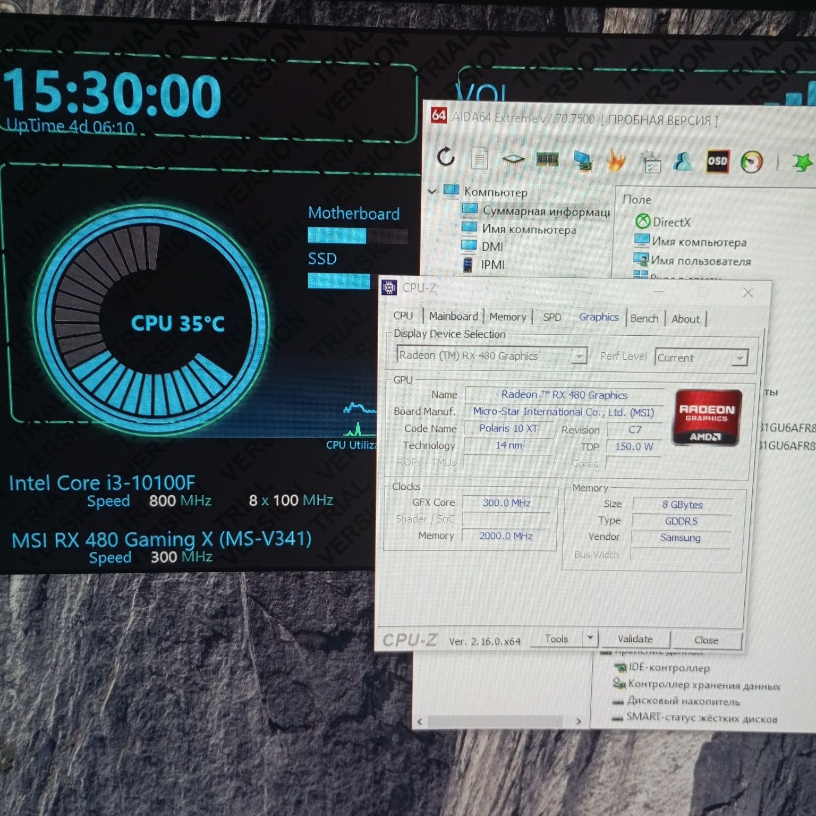Switch to the SPD tab

(552, 317)
